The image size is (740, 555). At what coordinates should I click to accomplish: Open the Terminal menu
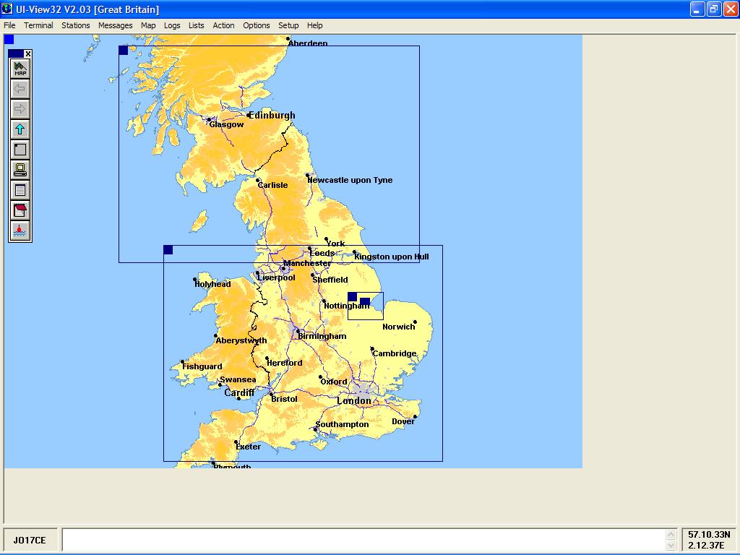pos(38,25)
